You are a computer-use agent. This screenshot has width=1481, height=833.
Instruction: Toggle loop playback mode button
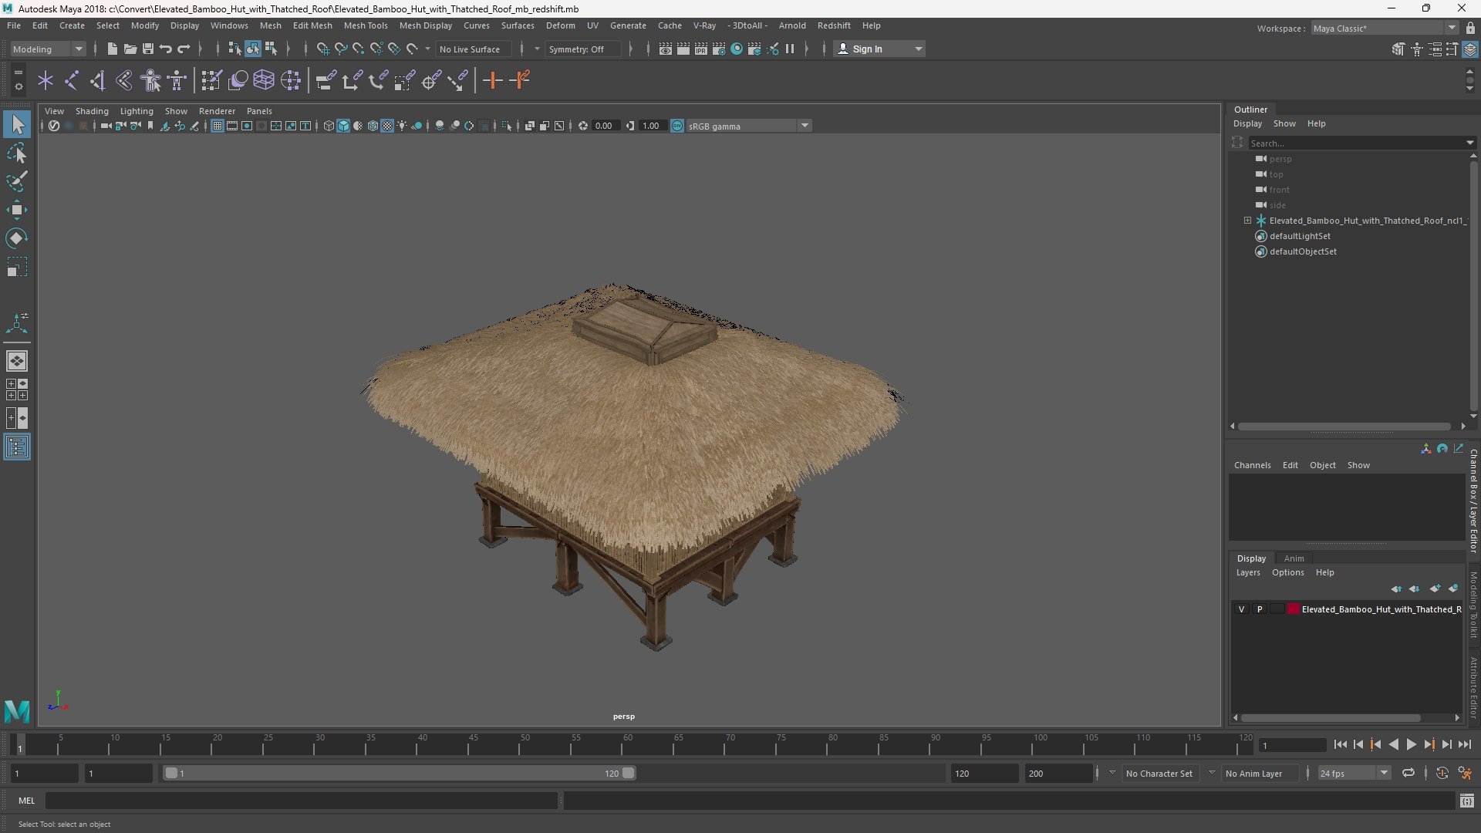[x=1408, y=773]
